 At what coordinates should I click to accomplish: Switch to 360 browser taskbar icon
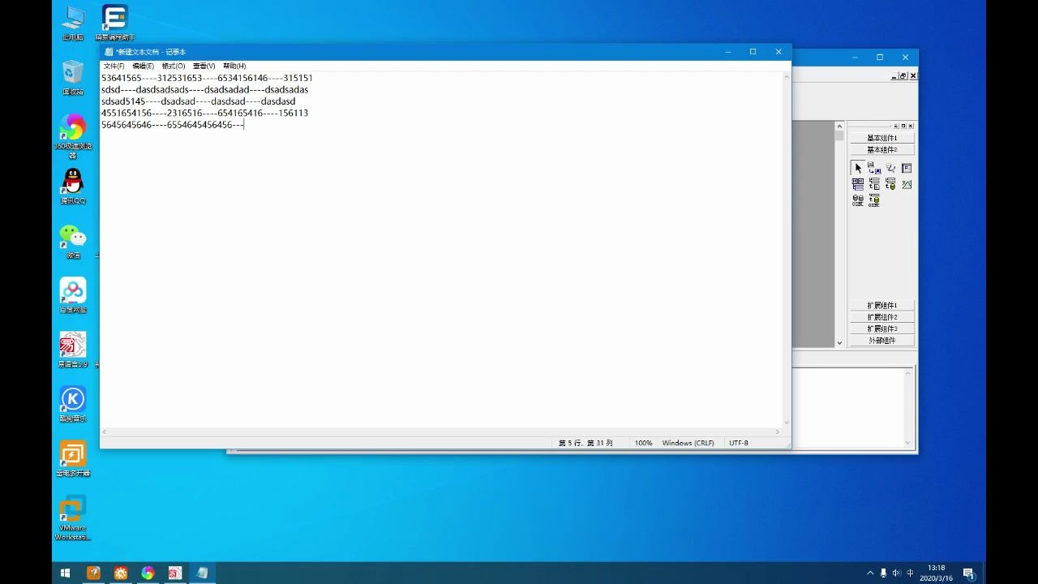tap(148, 573)
